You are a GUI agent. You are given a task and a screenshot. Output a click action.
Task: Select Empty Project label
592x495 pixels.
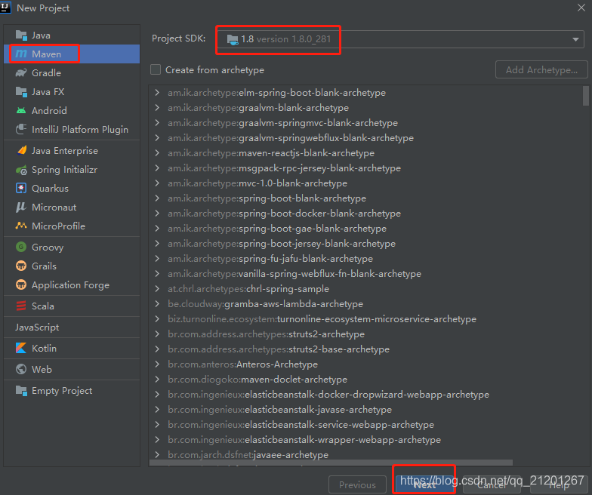[x=62, y=391]
